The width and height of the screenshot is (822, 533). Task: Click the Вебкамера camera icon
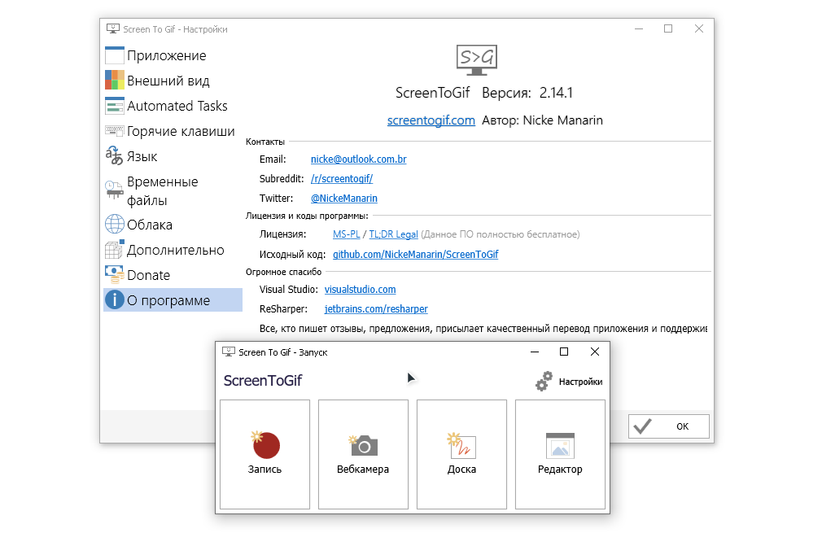click(363, 445)
